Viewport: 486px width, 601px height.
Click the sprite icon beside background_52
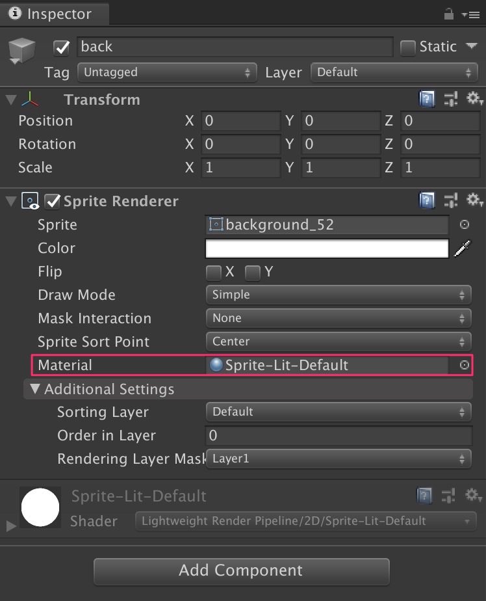[216, 224]
